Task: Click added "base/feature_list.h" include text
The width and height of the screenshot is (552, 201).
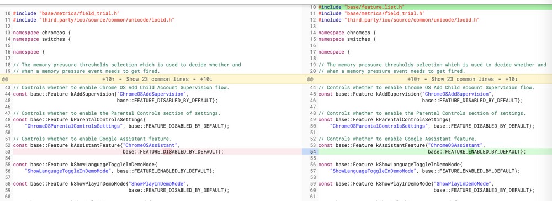Action: pyautogui.click(x=375, y=7)
